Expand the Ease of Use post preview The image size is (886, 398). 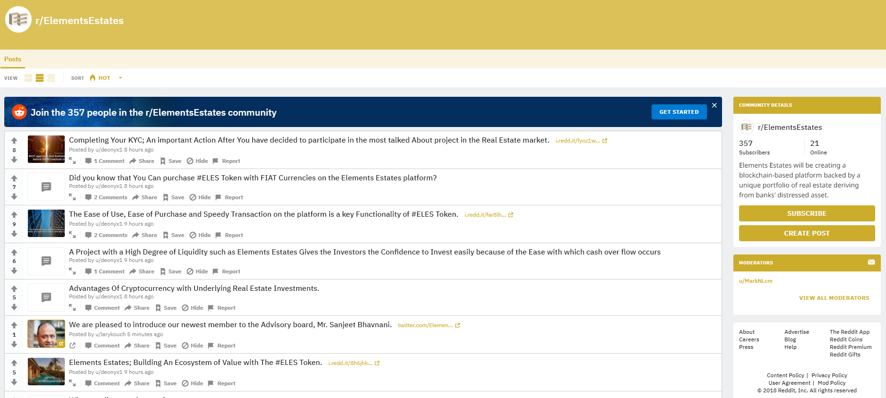click(x=72, y=235)
